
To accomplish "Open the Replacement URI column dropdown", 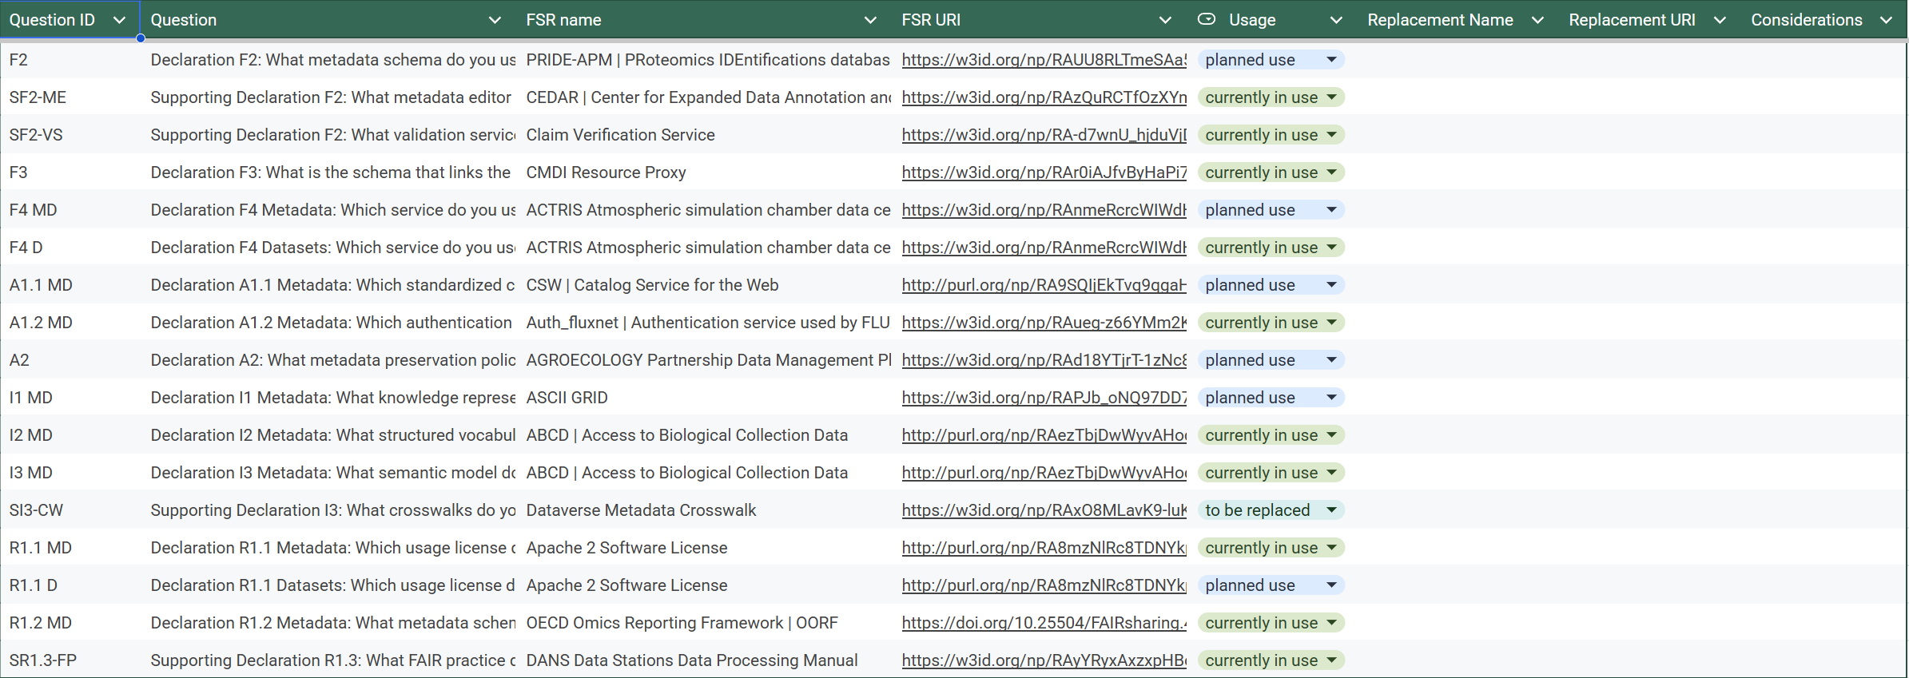I will (1720, 20).
